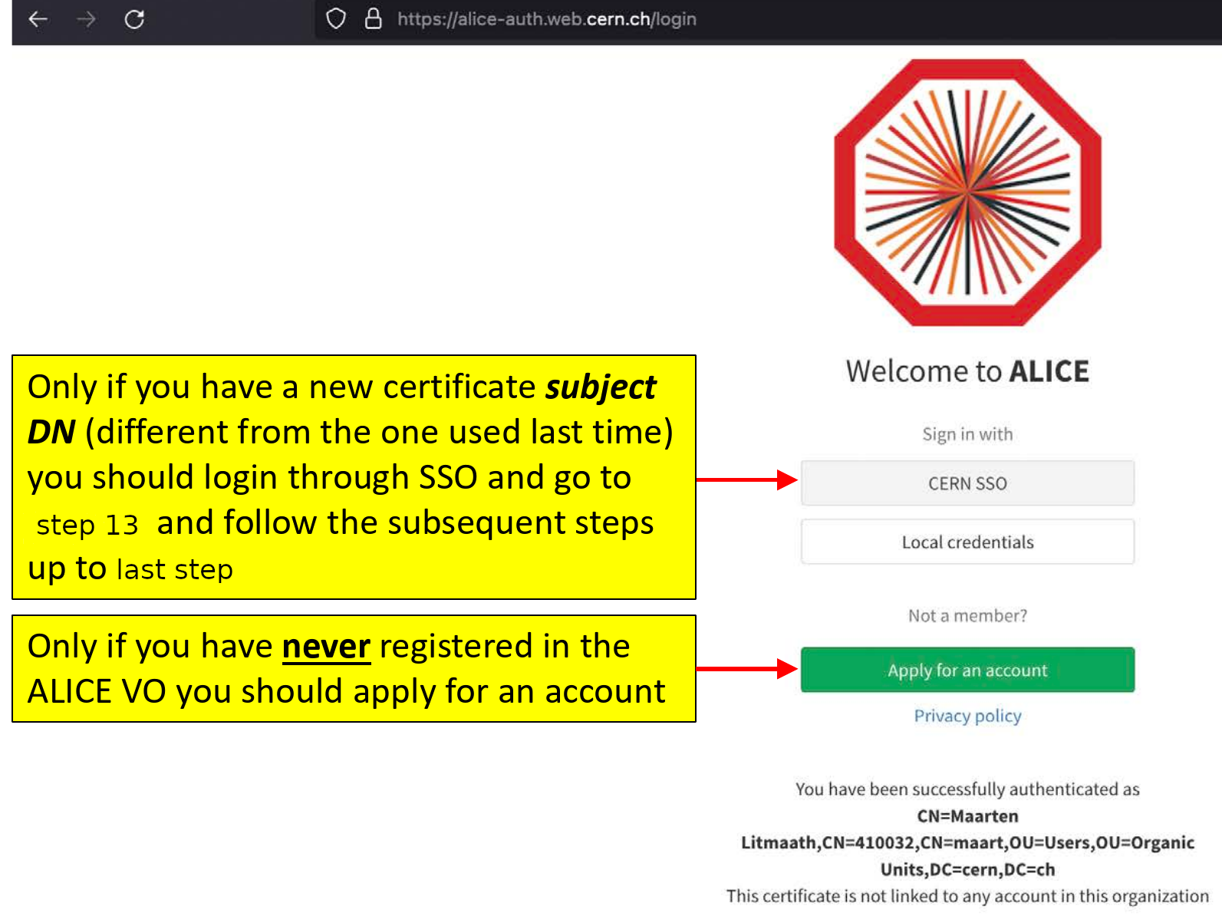1222x916 pixels.
Task: Click the 'Units,DC=cern,DC=ch' certificate line
Action: (x=967, y=870)
